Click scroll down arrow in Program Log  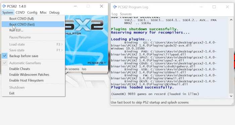click(231, 96)
